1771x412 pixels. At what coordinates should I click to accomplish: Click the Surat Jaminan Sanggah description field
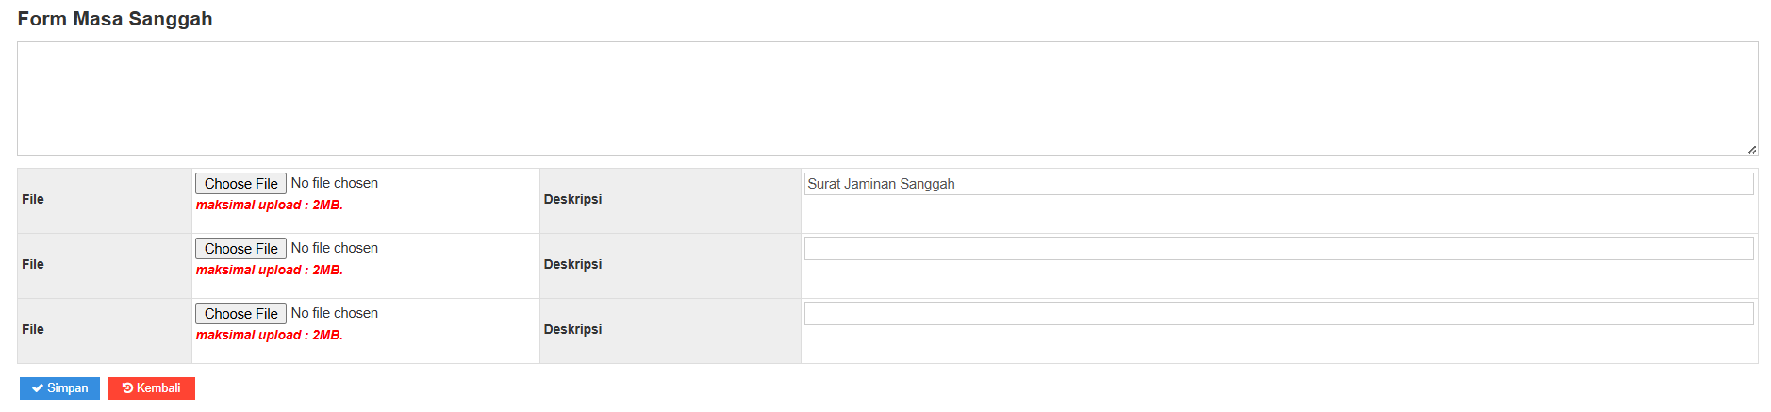coord(1278,184)
